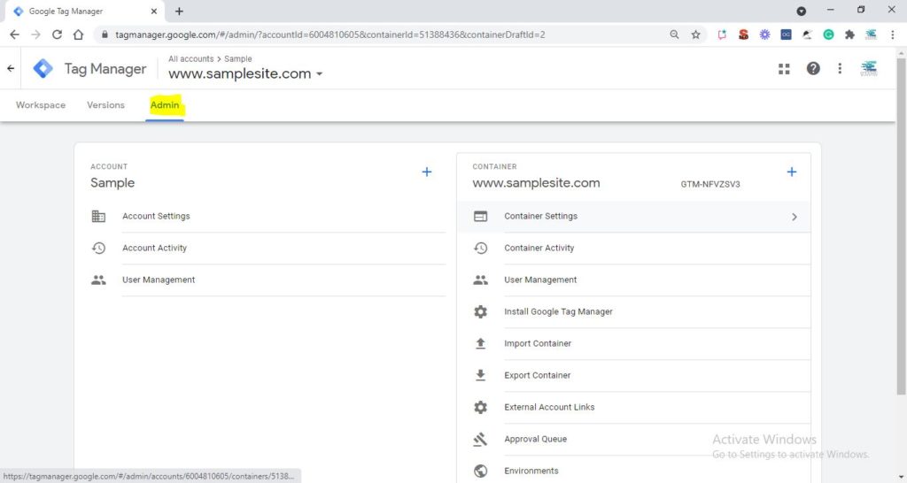Open All accounts breadcrumb link
907x483 pixels.
coord(191,59)
